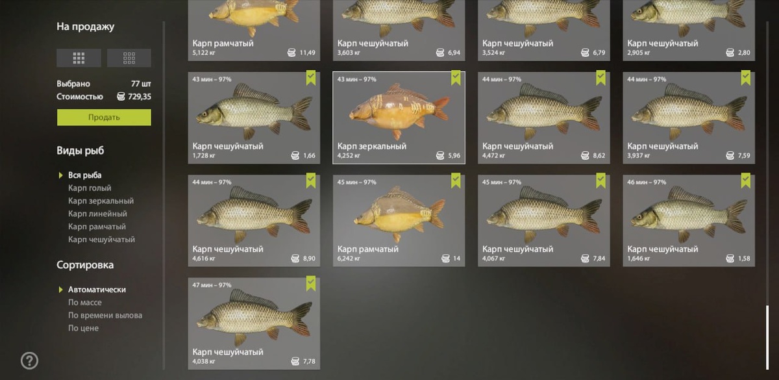Select the 4,616 кг Карп чешуйчатый thumbnail
The width and height of the screenshot is (779, 380).
coord(254,221)
